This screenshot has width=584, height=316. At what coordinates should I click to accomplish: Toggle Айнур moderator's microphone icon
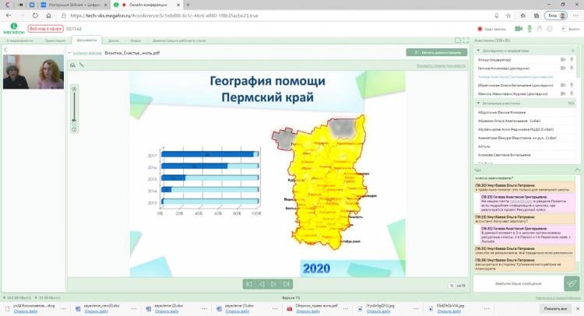pyautogui.click(x=571, y=59)
